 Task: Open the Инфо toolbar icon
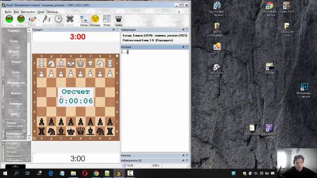pos(107,19)
